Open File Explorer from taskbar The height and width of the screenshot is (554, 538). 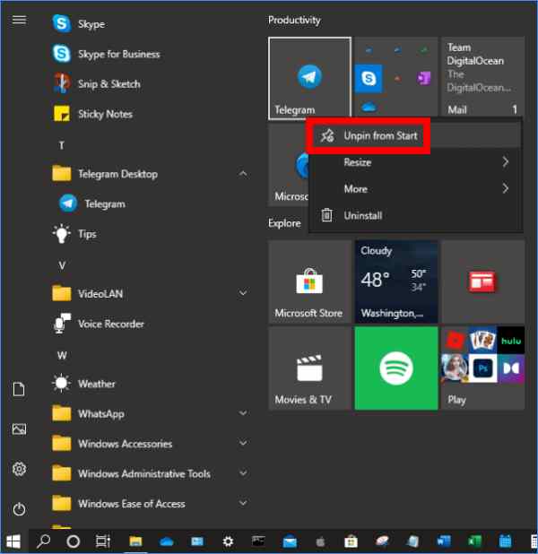(135, 541)
